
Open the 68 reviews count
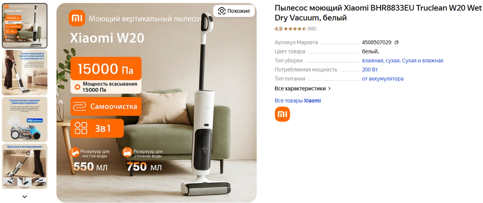(x=312, y=29)
